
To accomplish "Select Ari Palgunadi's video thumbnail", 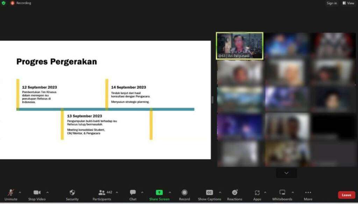I will 239,45.
